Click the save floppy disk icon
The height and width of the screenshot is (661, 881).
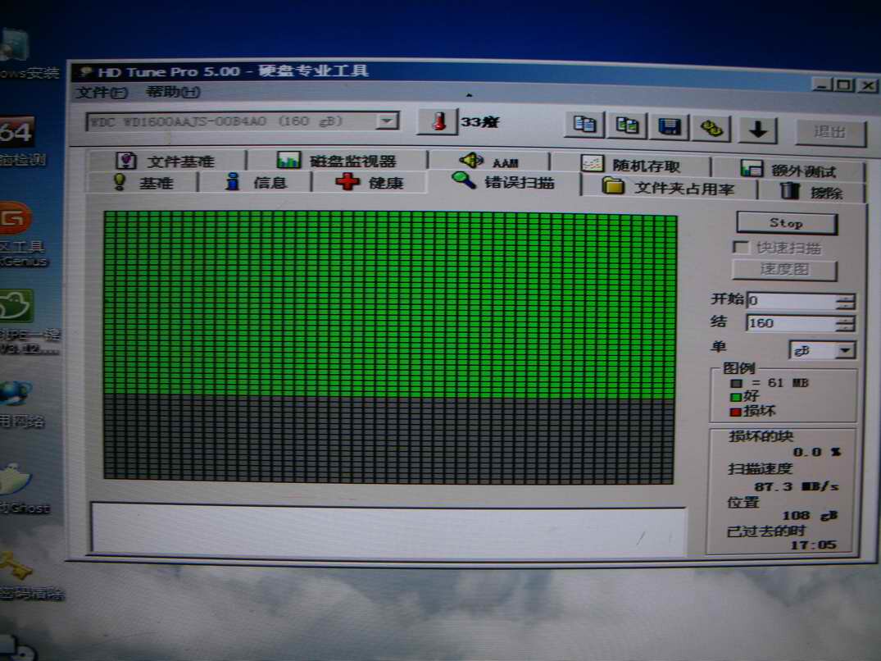(670, 126)
